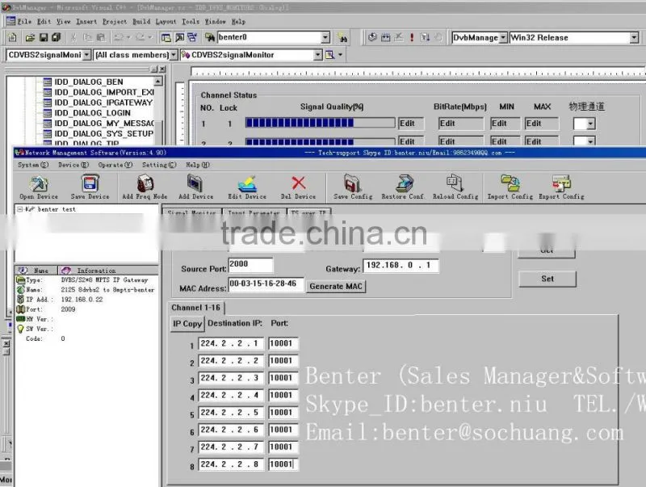Click resource tree scrollbar up arrow
Screen dimensions: 646x487
(x=158, y=82)
